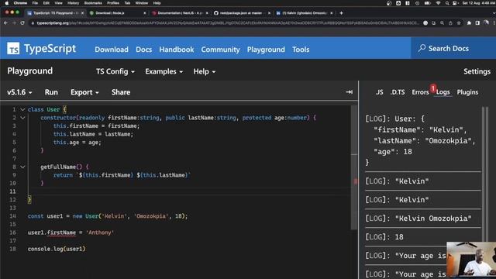Click the TypeScript TS logo icon
Screen dimensions: 496x279
(13, 49)
